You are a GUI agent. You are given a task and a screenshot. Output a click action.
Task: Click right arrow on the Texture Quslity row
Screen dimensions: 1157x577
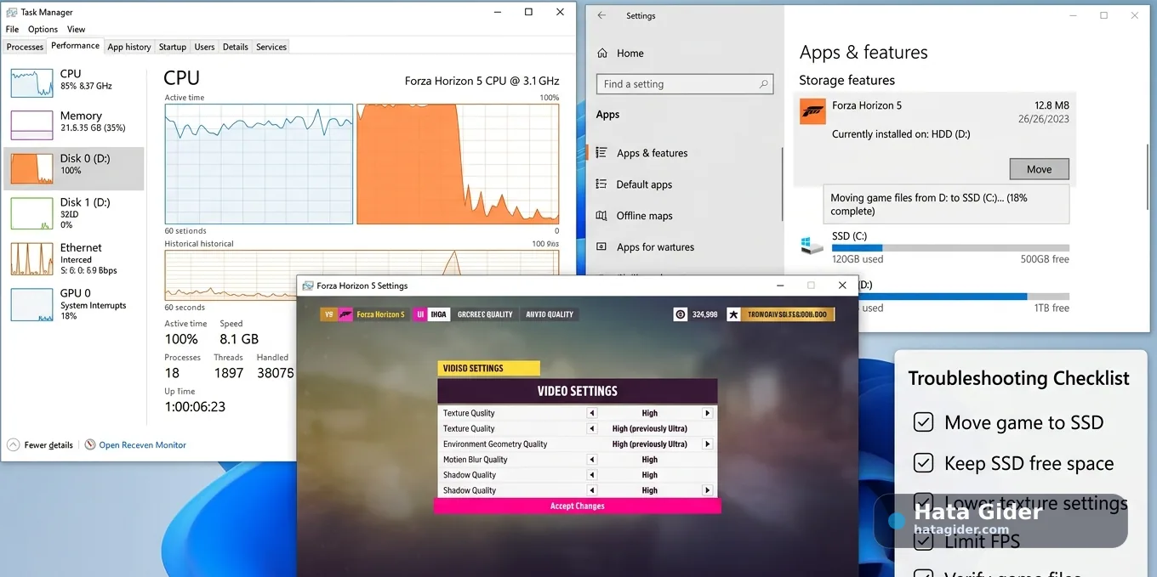(707, 413)
